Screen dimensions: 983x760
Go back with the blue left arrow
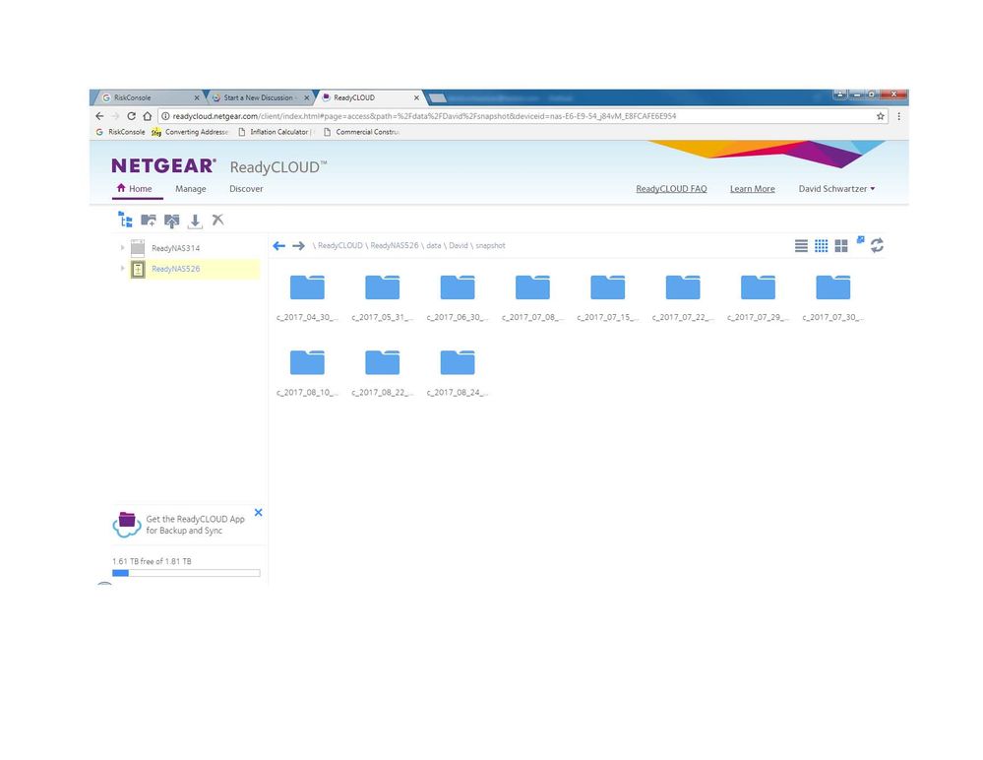(x=279, y=246)
